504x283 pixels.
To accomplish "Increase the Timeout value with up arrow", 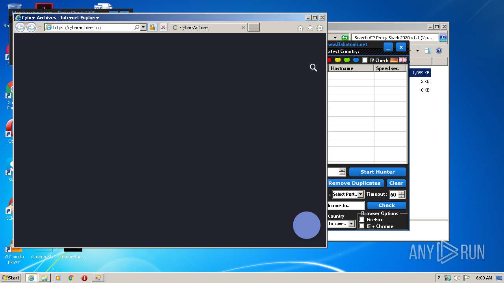I will 401,193.
